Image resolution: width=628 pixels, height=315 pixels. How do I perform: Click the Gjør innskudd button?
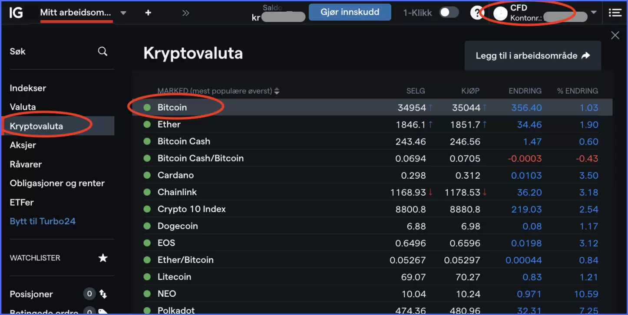(x=350, y=12)
